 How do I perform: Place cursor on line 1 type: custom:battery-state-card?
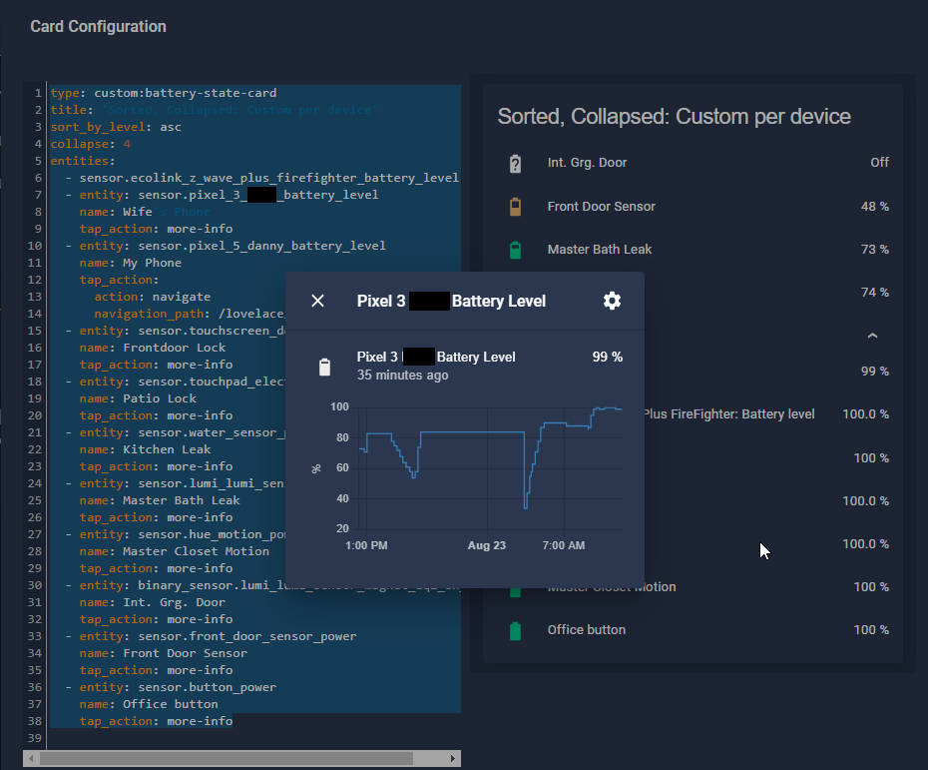tap(164, 93)
